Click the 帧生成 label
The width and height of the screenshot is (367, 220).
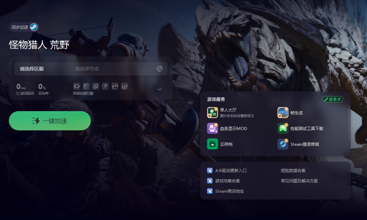coord(296,113)
